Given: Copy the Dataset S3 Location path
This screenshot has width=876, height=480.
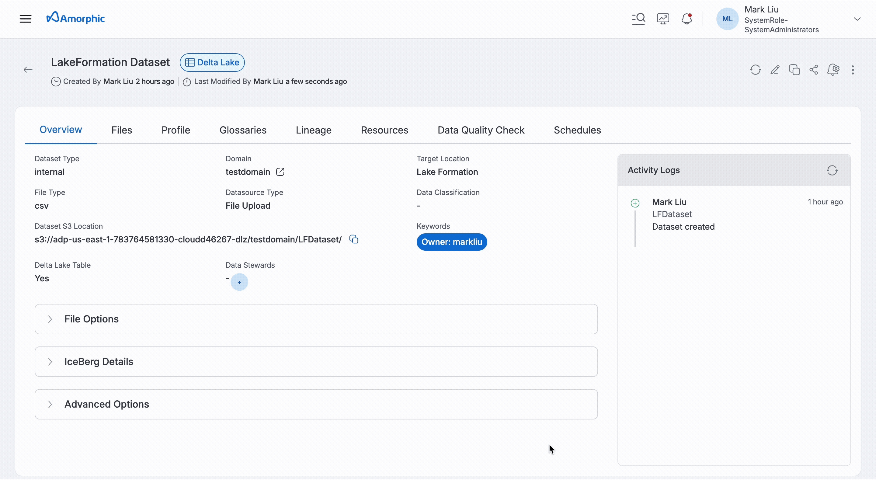Looking at the screenshot, I should 354,239.
